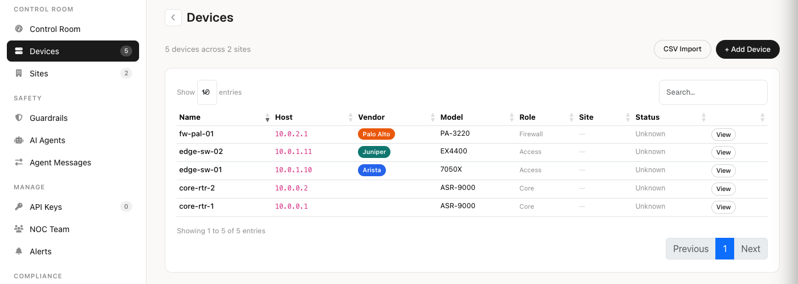Click the PA-3220 model cell

coord(455,133)
